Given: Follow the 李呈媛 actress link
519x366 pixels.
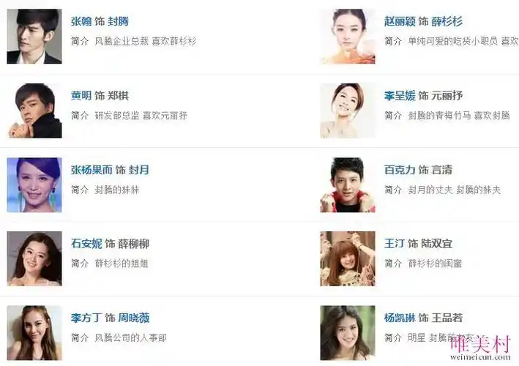Looking at the screenshot, I should [400, 96].
